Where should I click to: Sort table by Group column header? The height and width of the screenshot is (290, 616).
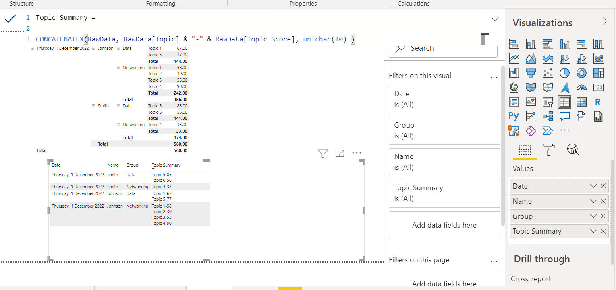(x=132, y=165)
